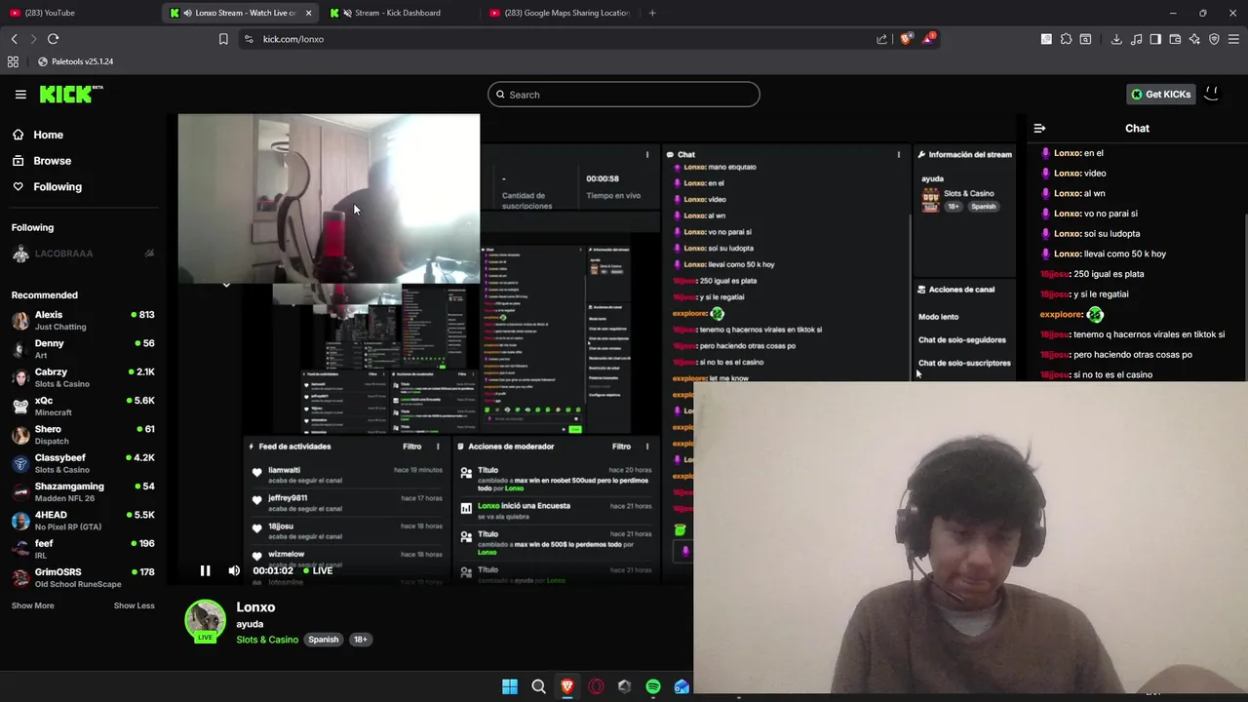Open Opera GX from the taskbar

596,686
